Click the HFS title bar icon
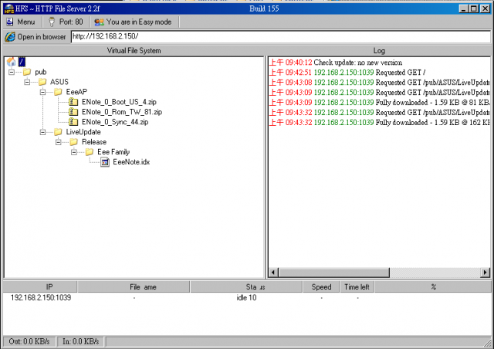This screenshot has height=349, width=494. coord(8,8)
